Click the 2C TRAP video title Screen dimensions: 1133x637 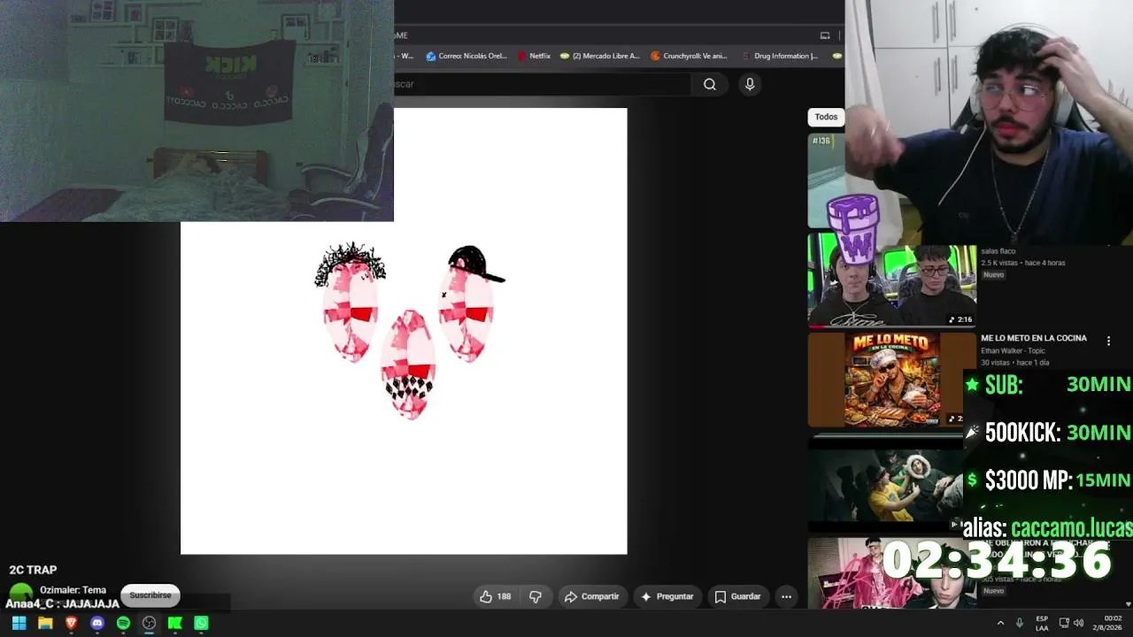(33, 570)
